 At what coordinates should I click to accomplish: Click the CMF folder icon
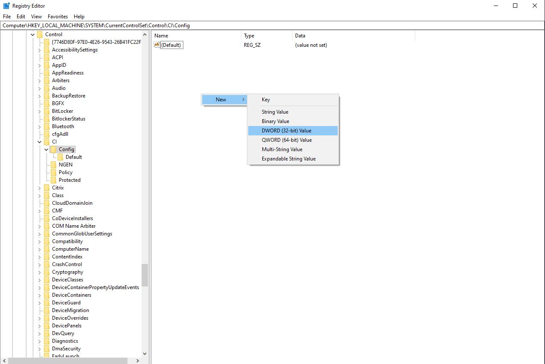46,211
